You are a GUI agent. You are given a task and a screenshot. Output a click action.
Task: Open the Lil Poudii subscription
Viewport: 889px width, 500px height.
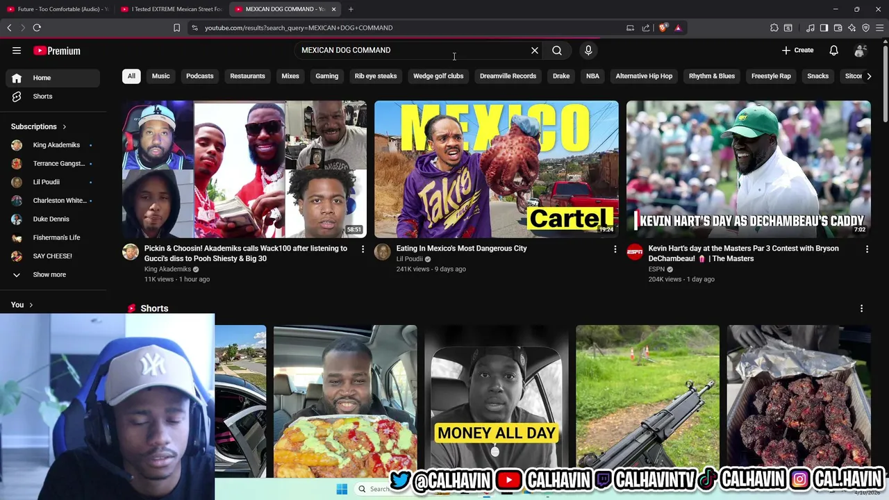click(x=53, y=182)
